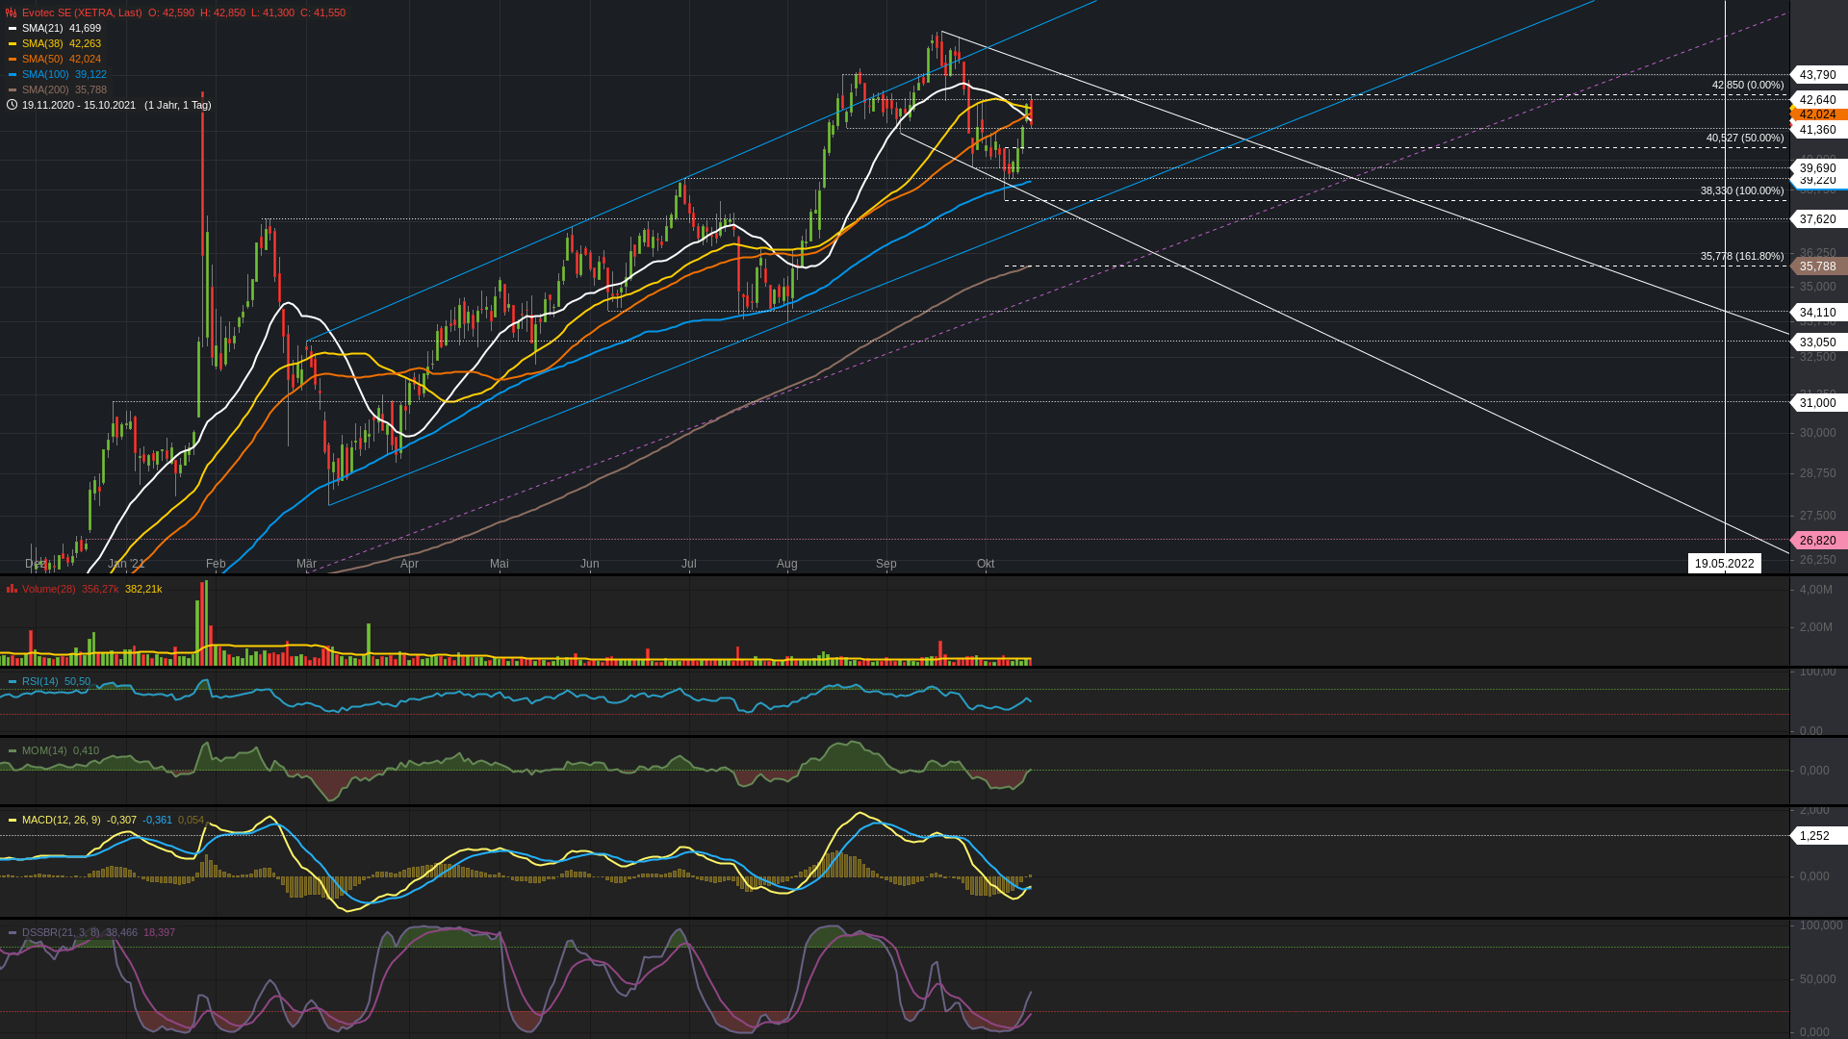
Task: Click the pink 26,820 price level label
Action: click(1817, 541)
